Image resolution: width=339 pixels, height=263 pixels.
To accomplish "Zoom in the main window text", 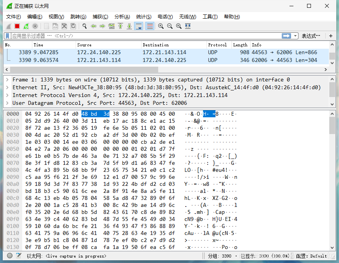I will [161, 26].
